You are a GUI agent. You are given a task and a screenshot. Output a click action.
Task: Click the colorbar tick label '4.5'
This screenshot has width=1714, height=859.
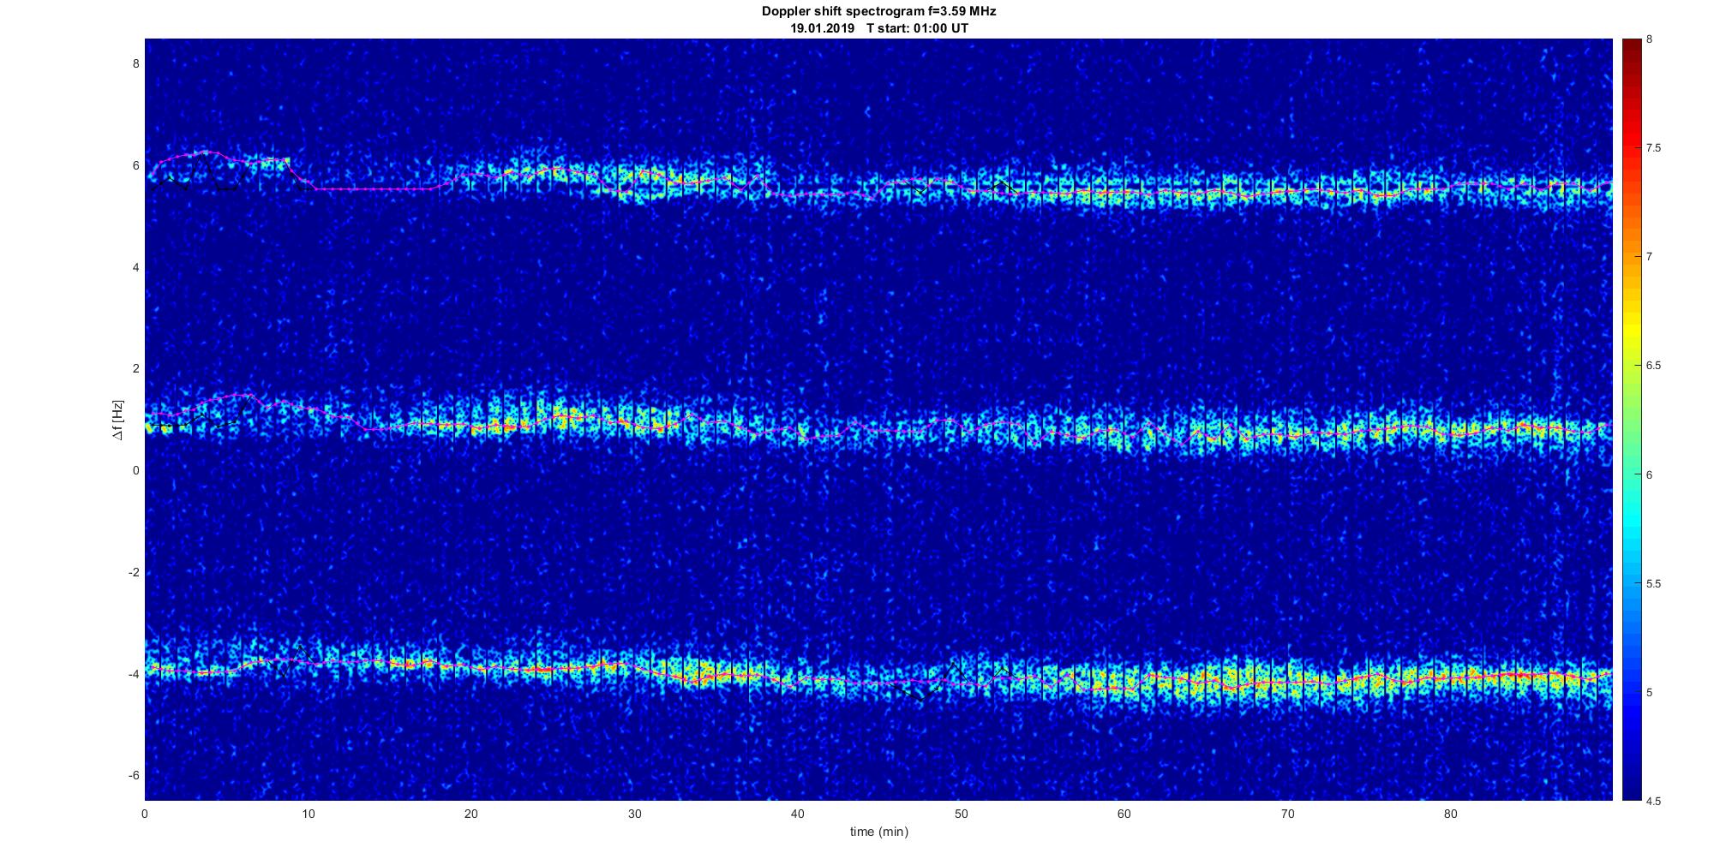tap(1653, 801)
